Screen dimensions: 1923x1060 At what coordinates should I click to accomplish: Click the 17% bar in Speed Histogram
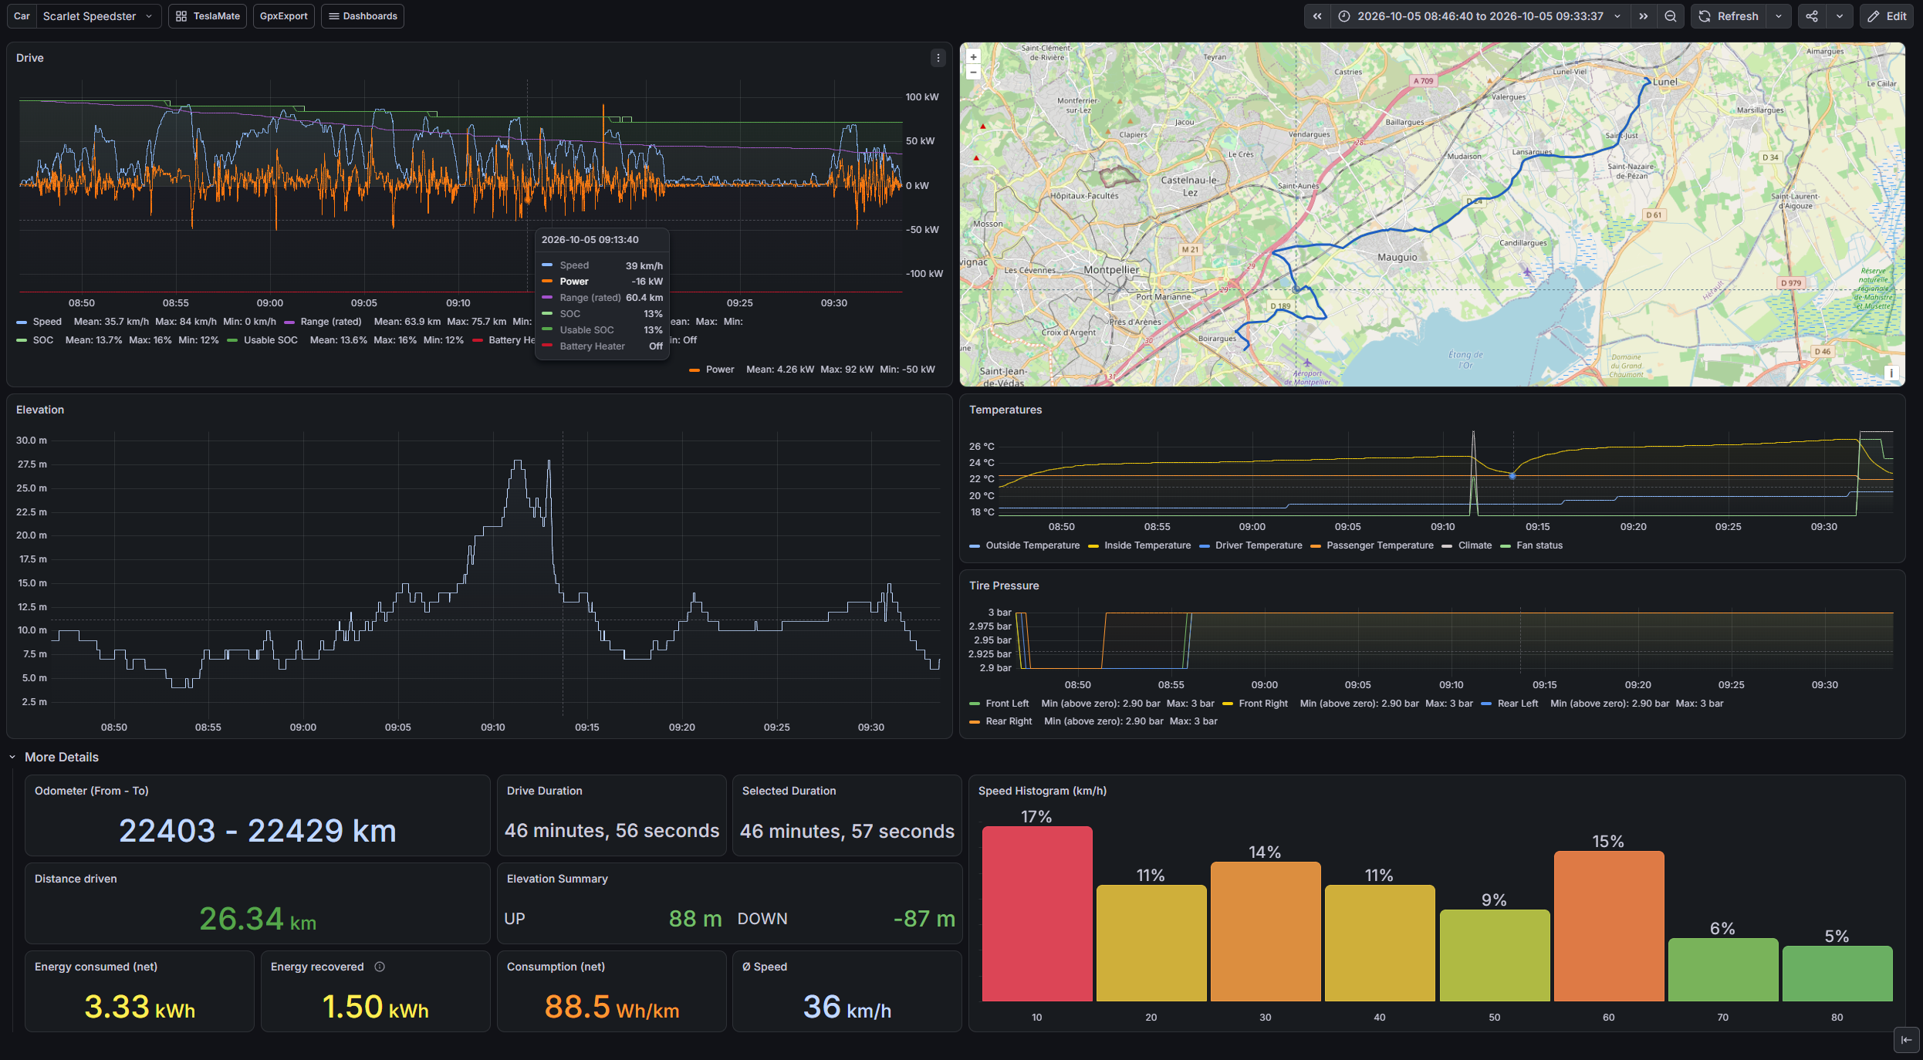pyautogui.click(x=1037, y=914)
